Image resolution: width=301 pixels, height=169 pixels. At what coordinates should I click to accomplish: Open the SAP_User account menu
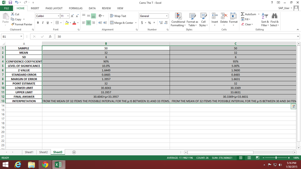point(285,8)
